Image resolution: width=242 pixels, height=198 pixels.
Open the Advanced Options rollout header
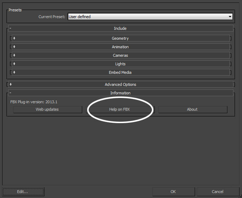[x=120, y=84]
